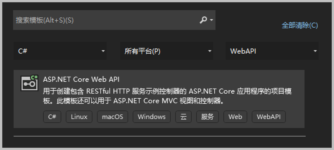Image resolution: width=334 pixels, height=150 pixels.
Task: Click the macOS tag
Action: (x=113, y=117)
